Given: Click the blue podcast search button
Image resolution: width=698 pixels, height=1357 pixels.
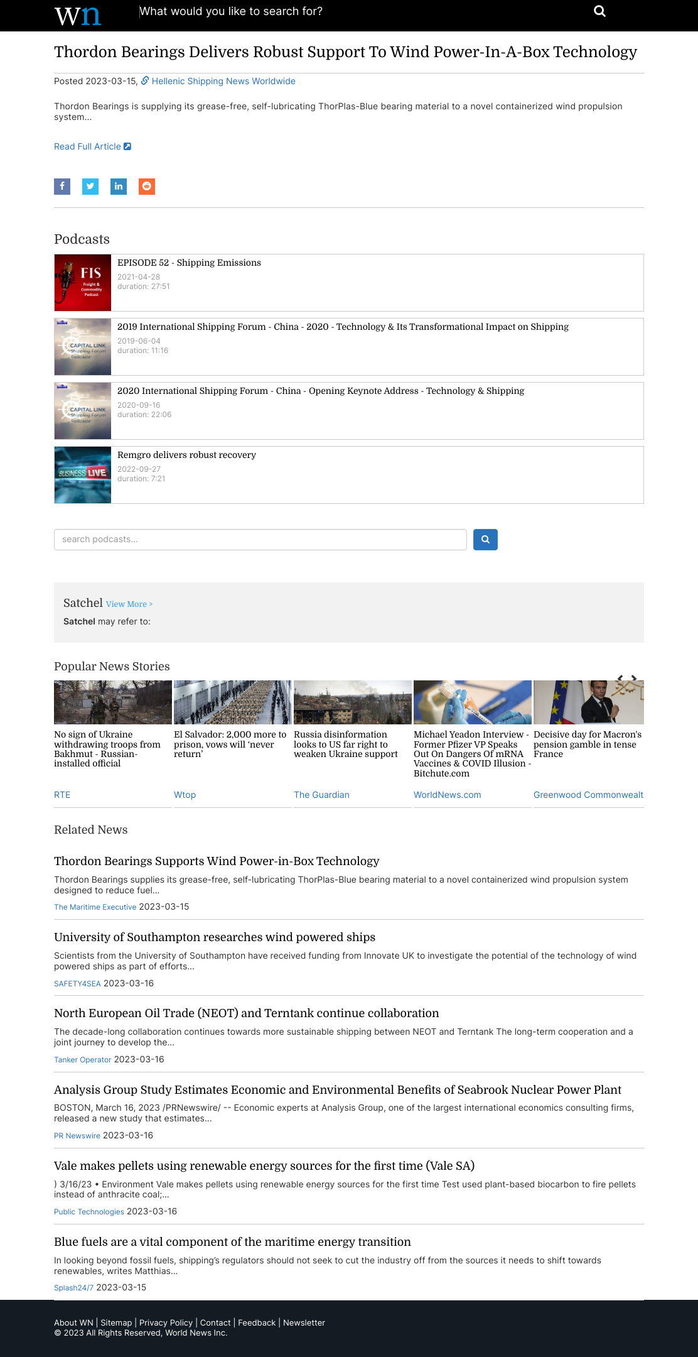Looking at the screenshot, I should [485, 540].
